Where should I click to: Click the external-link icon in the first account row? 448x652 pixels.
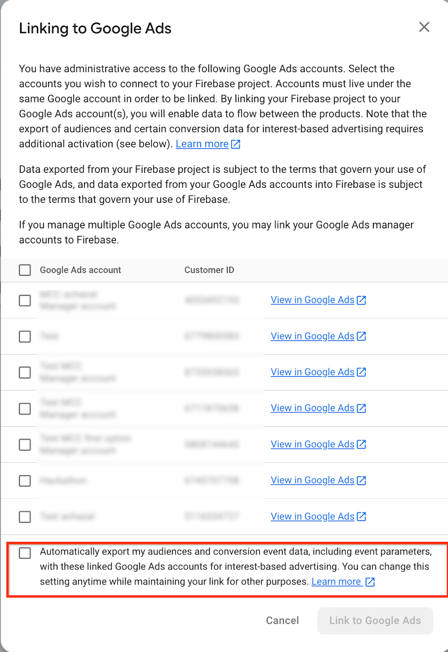(x=361, y=300)
